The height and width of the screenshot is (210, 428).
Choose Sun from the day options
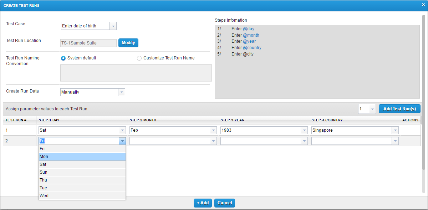82,172
